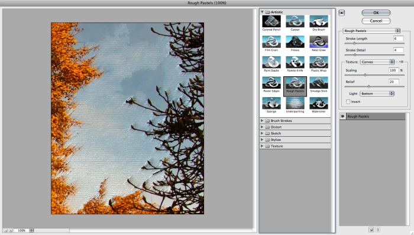Toggle the eye visibility of Rough Pastels effect layer
Image resolution: width=414 pixels, height=235 pixels.
click(342, 116)
